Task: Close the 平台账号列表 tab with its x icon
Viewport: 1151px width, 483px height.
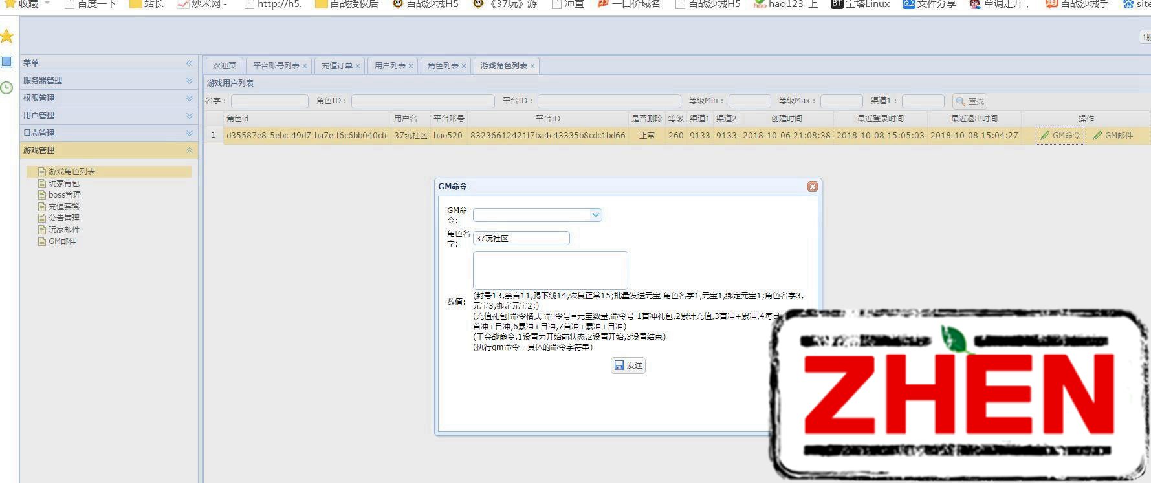Action: 305,66
